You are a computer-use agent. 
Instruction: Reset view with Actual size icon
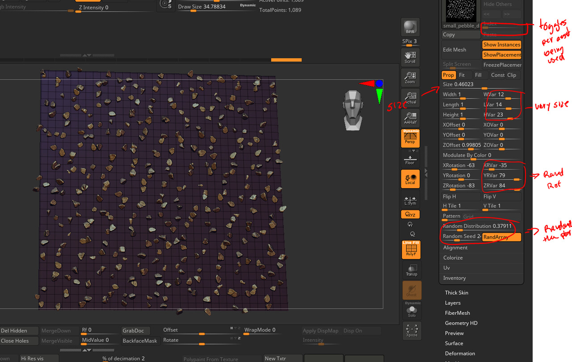[x=410, y=98]
